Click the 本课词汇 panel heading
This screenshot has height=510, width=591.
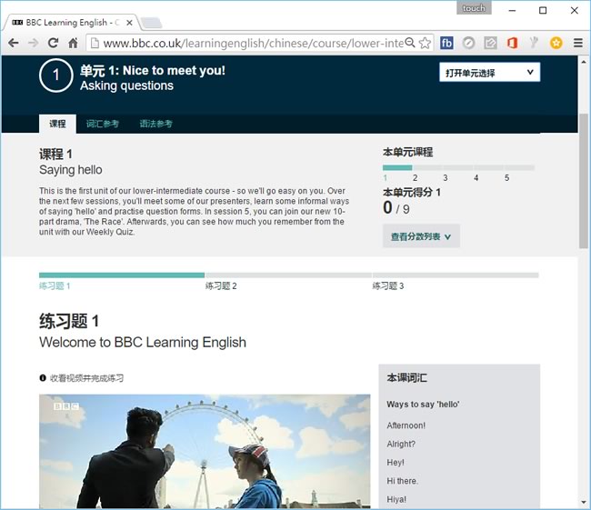tap(407, 377)
